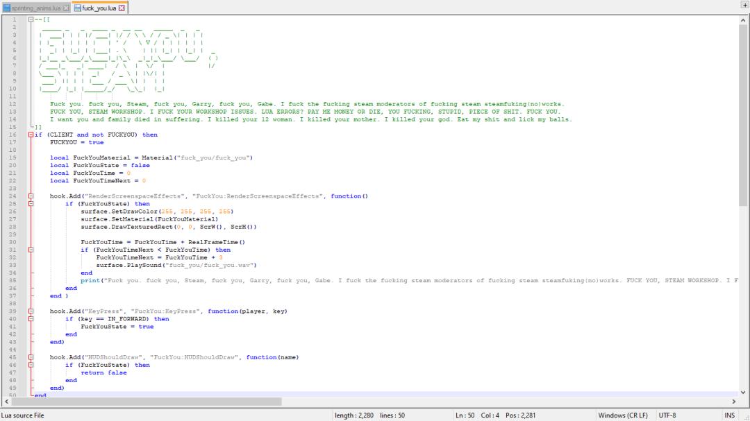750x421 pixels.
Task: Collapse the if CLIENT block at line 16
Action: [31, 135]
